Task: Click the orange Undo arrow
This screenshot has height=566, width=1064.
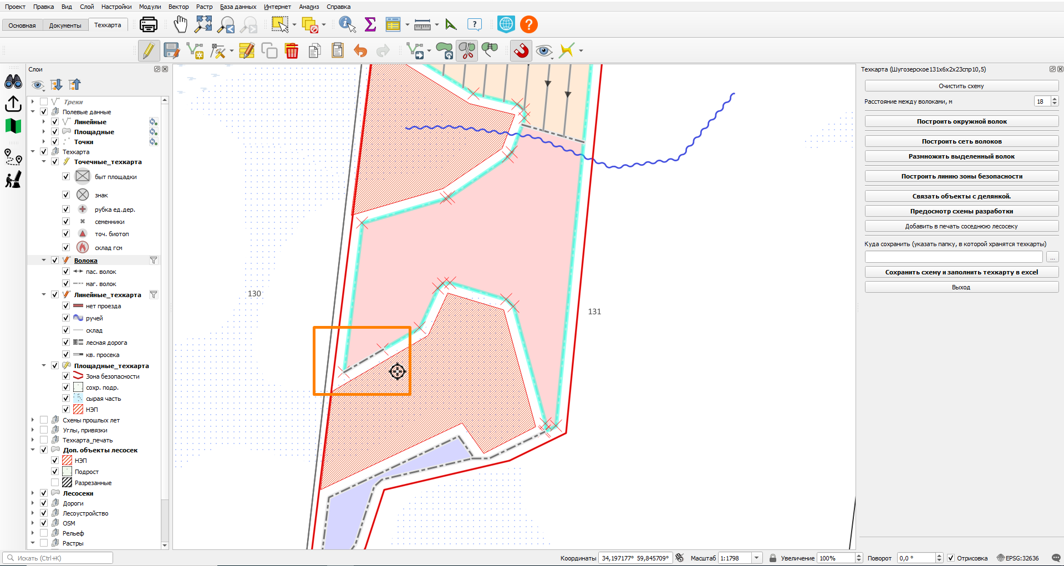Action: click(x=360, y=51)
